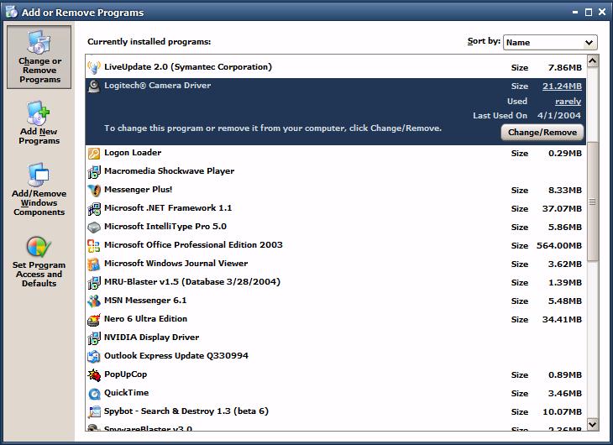Select Outlook Express Update Q330994
This screenshot has width=613, height=445.
point(335,356)
